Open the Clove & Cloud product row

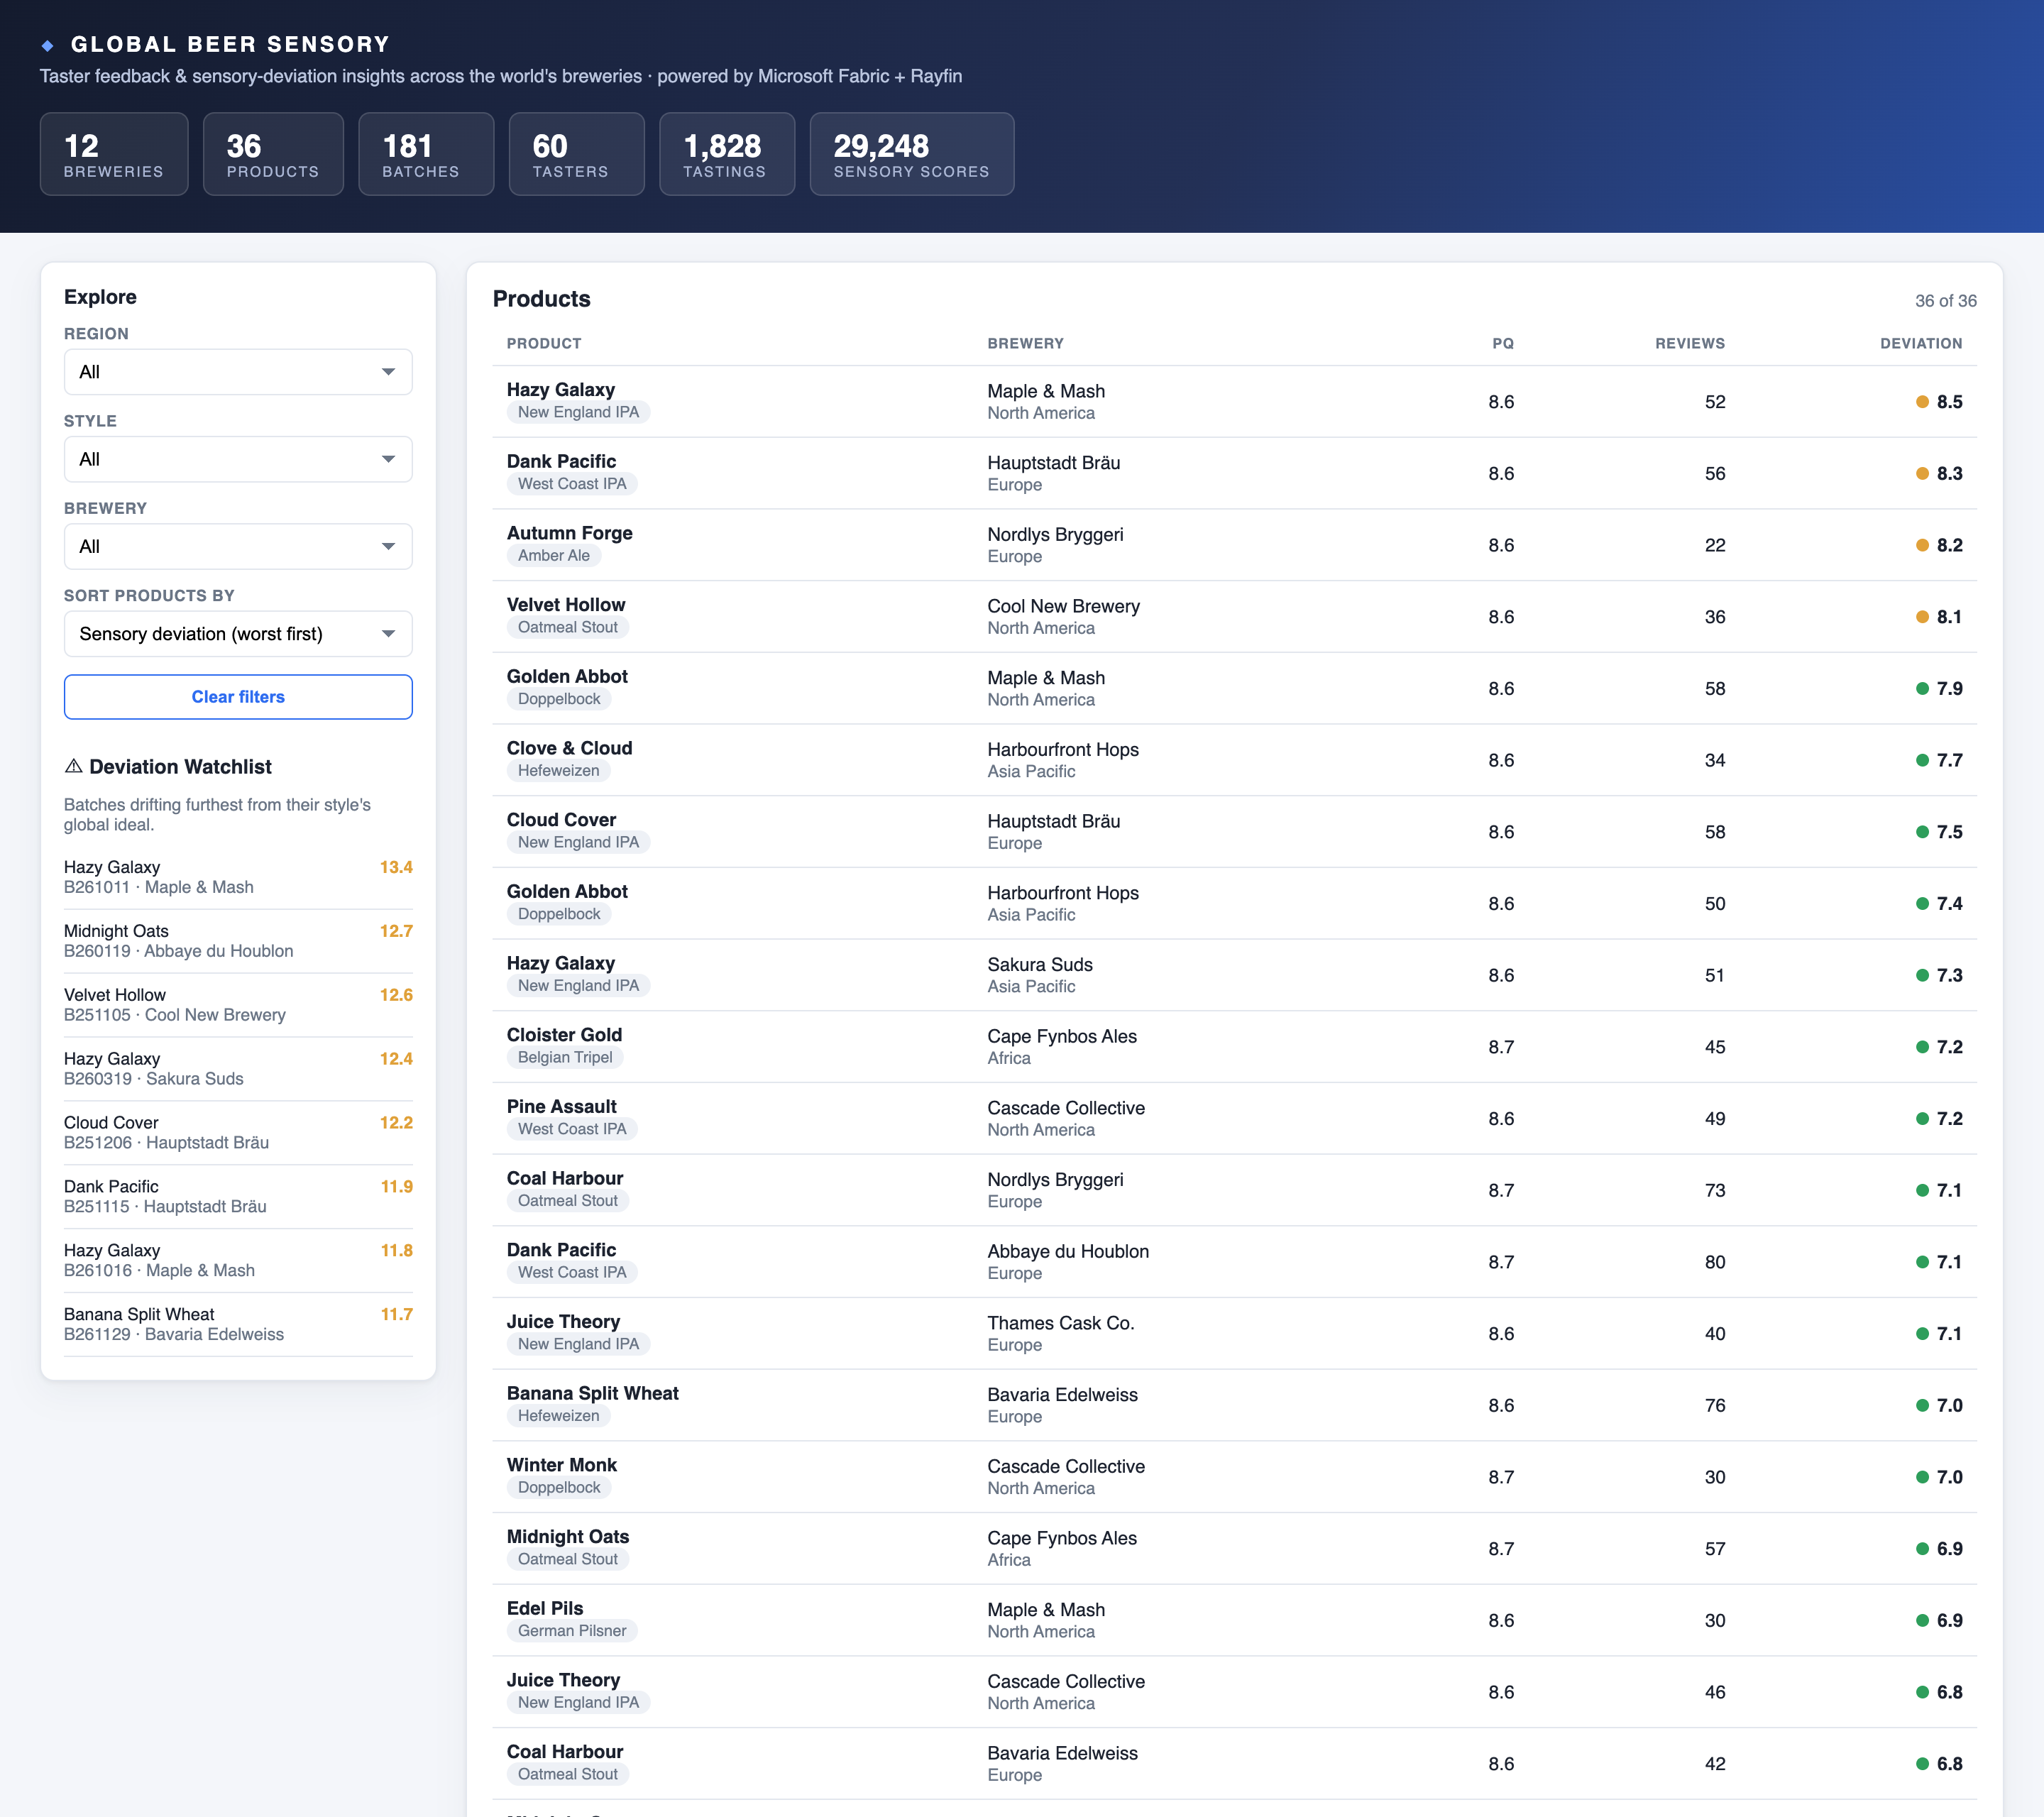pyautogui.click(x=1234, y=760)
